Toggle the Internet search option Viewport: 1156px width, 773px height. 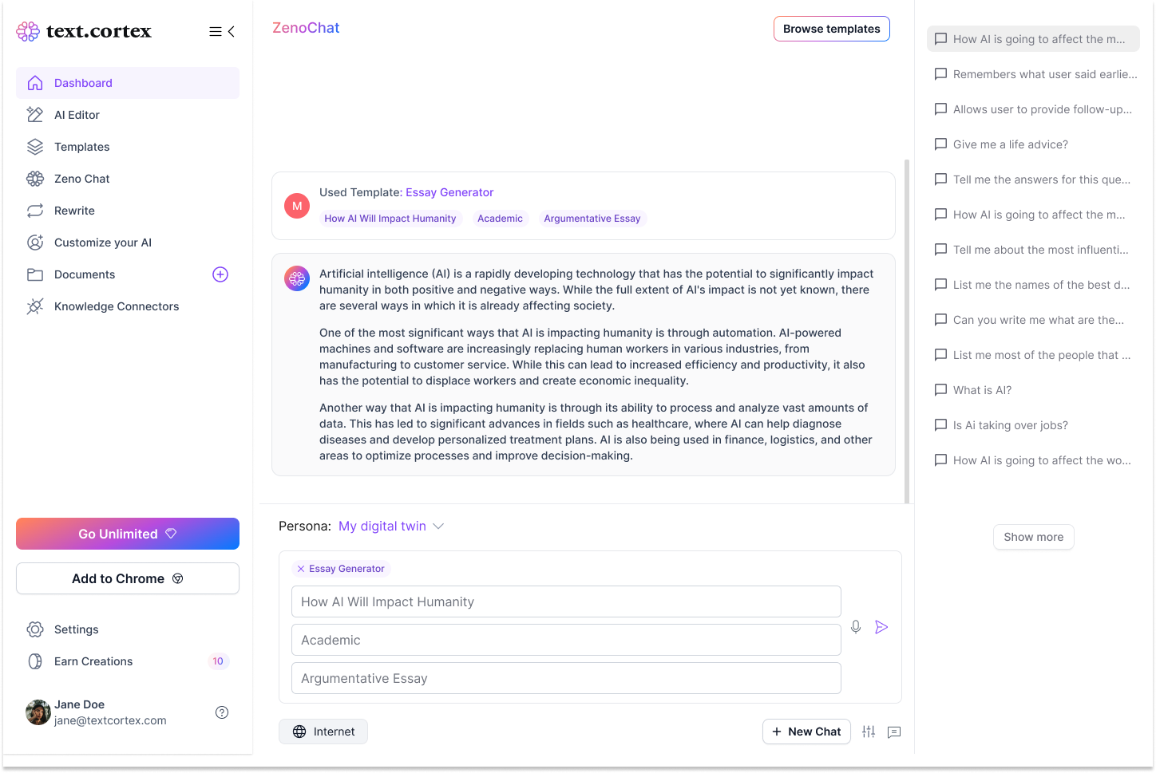323,732
